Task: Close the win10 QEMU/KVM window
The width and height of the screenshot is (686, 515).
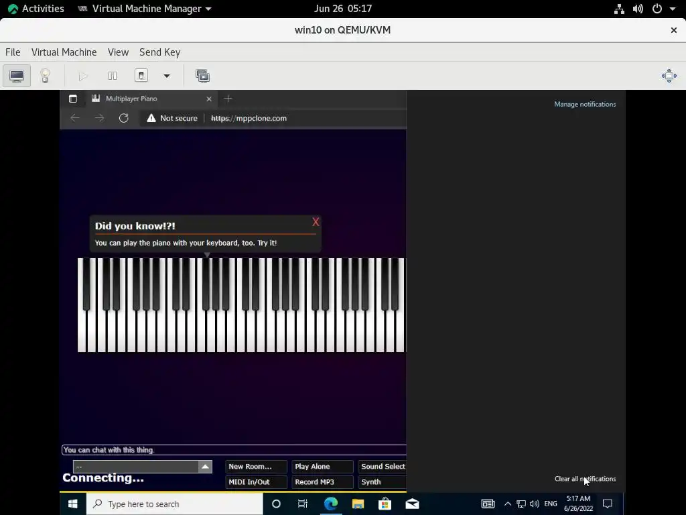Action: click(x=674, y=30)
